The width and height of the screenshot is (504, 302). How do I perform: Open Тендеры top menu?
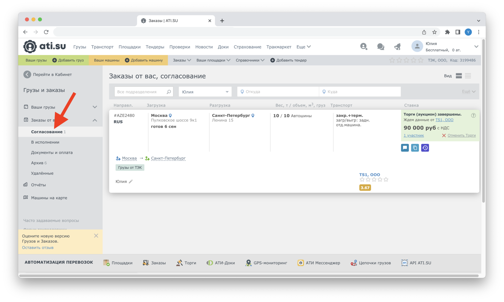(155, 47)
